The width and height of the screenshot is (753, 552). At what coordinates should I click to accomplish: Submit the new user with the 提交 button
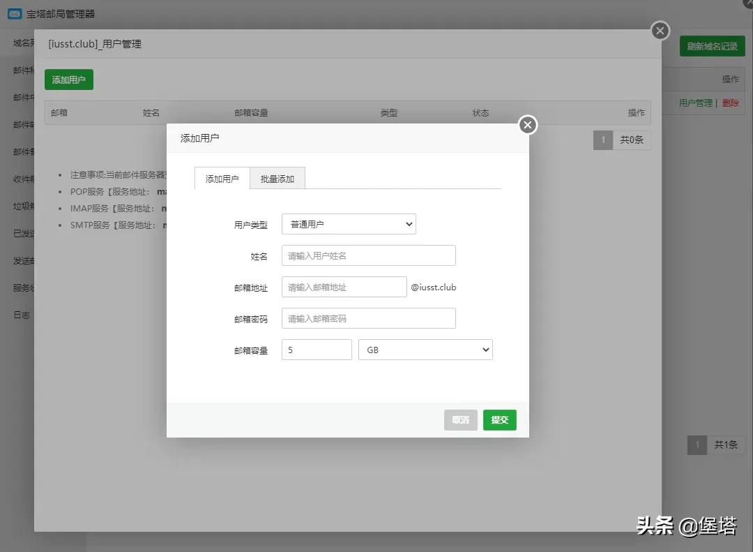499,419
